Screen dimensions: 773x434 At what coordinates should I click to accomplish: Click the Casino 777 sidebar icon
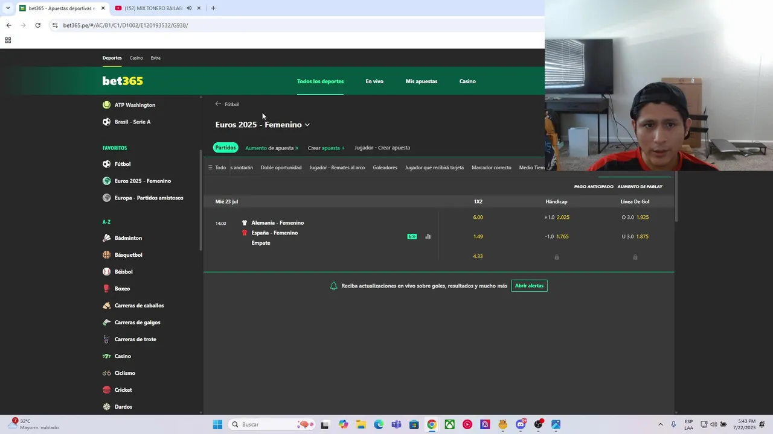(x=106, y=356)
